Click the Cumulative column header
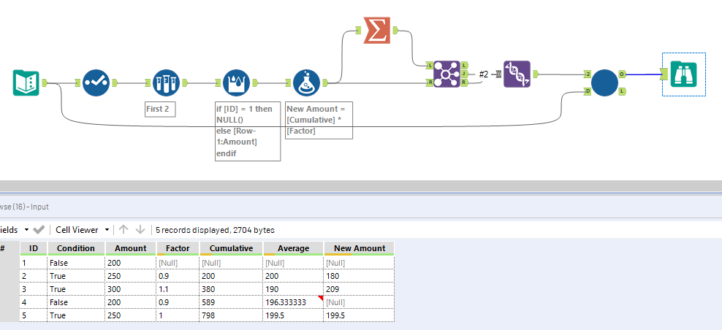722x330 pixels. (x=231, y=248)
